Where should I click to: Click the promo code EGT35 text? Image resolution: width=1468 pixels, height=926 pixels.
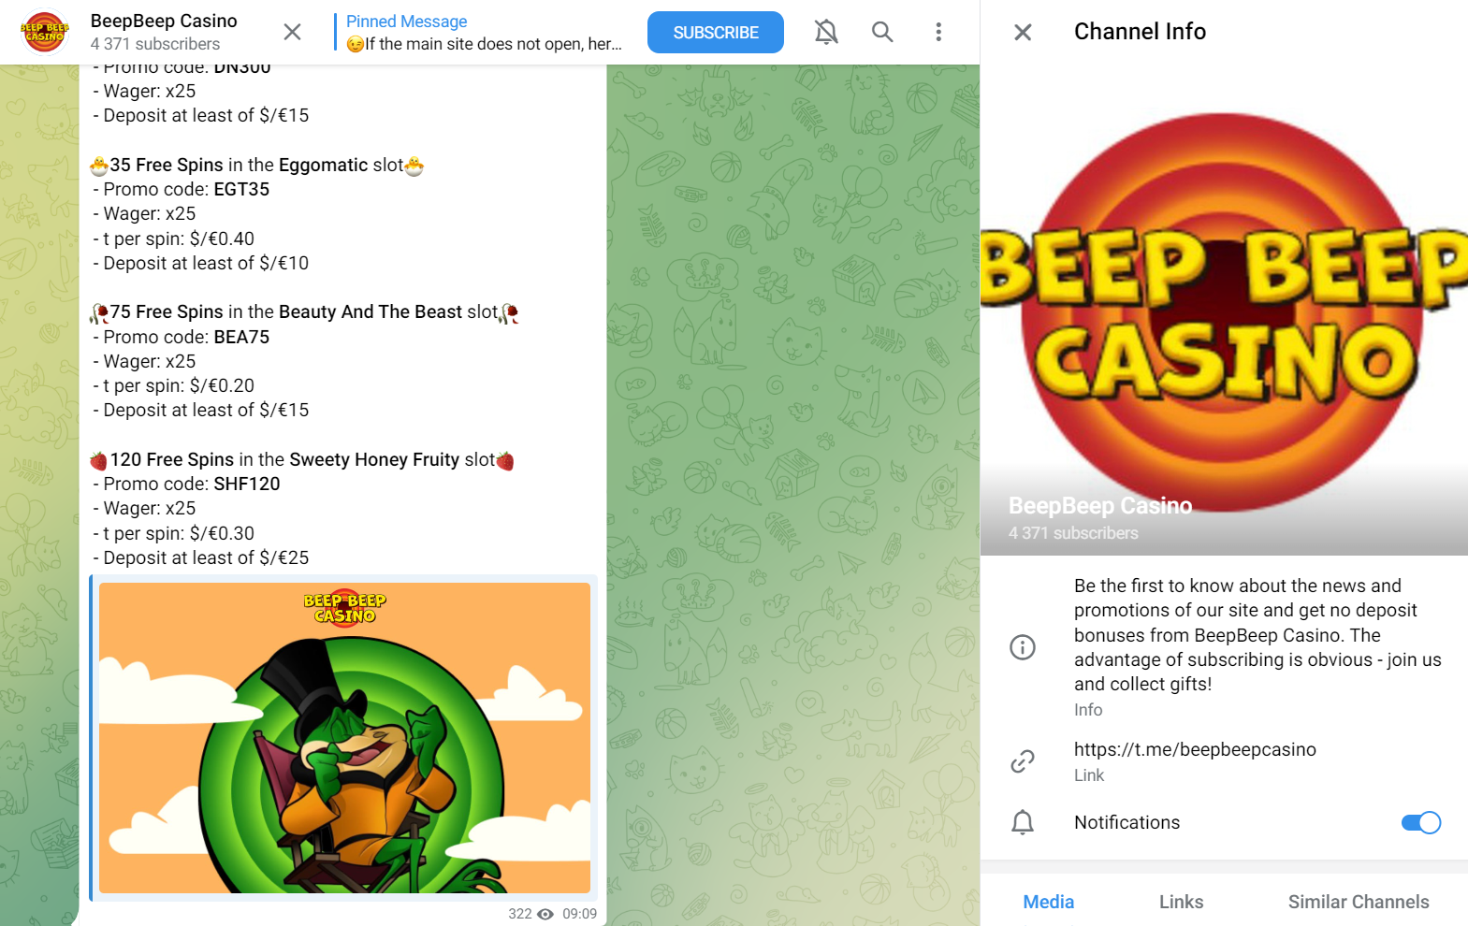point(241,189)
